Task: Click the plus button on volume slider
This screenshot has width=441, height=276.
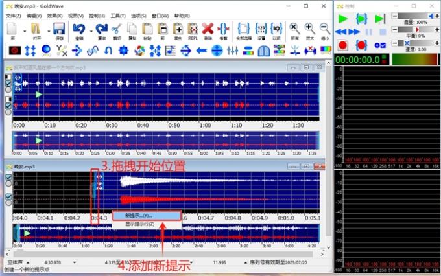Action: point(437,16)
